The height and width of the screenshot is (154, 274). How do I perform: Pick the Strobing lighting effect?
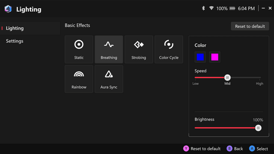139,50
